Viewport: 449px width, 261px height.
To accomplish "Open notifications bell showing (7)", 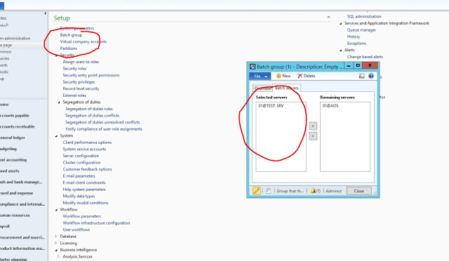I will tap(315, 191).
